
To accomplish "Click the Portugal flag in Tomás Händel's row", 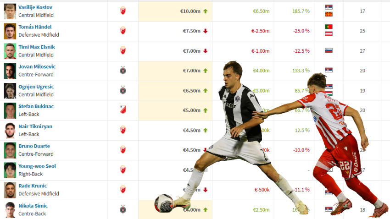I will 329,27.
